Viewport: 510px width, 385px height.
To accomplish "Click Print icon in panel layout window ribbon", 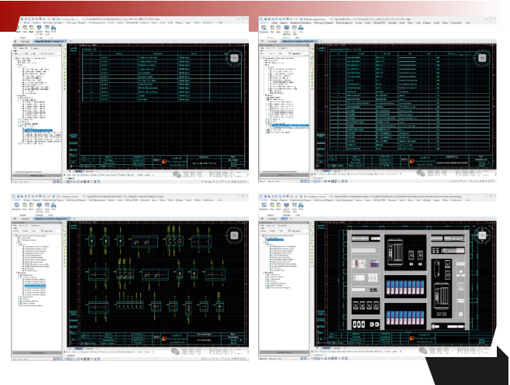I will [x=301, y=207].
